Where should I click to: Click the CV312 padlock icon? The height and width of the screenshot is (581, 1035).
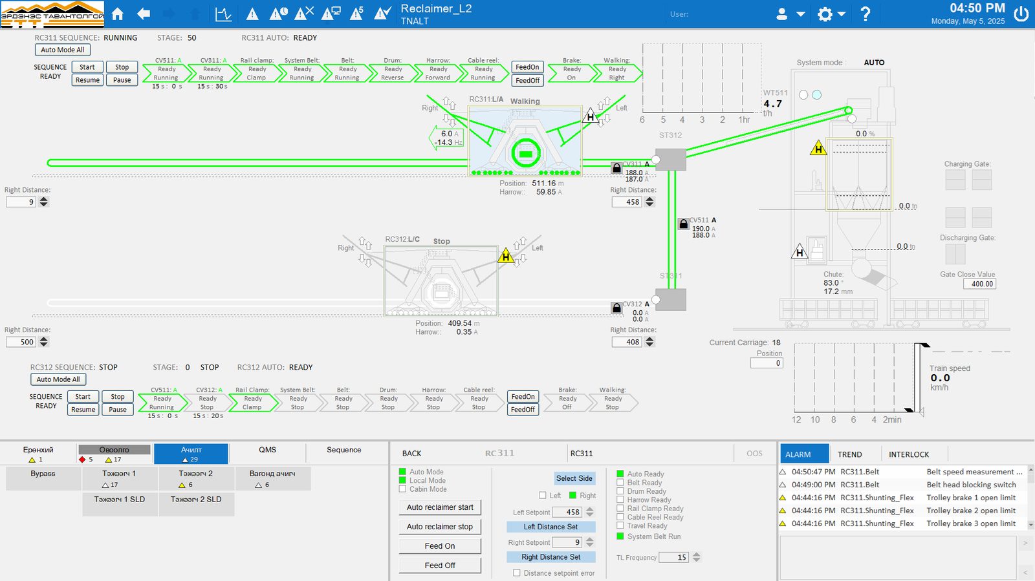coord(616,308)
